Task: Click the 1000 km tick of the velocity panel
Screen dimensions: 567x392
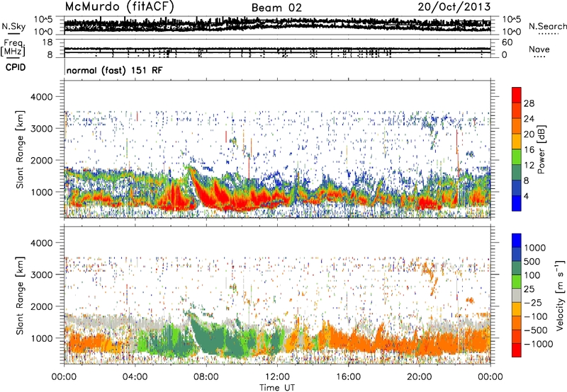Action: [x=43, y=338]
